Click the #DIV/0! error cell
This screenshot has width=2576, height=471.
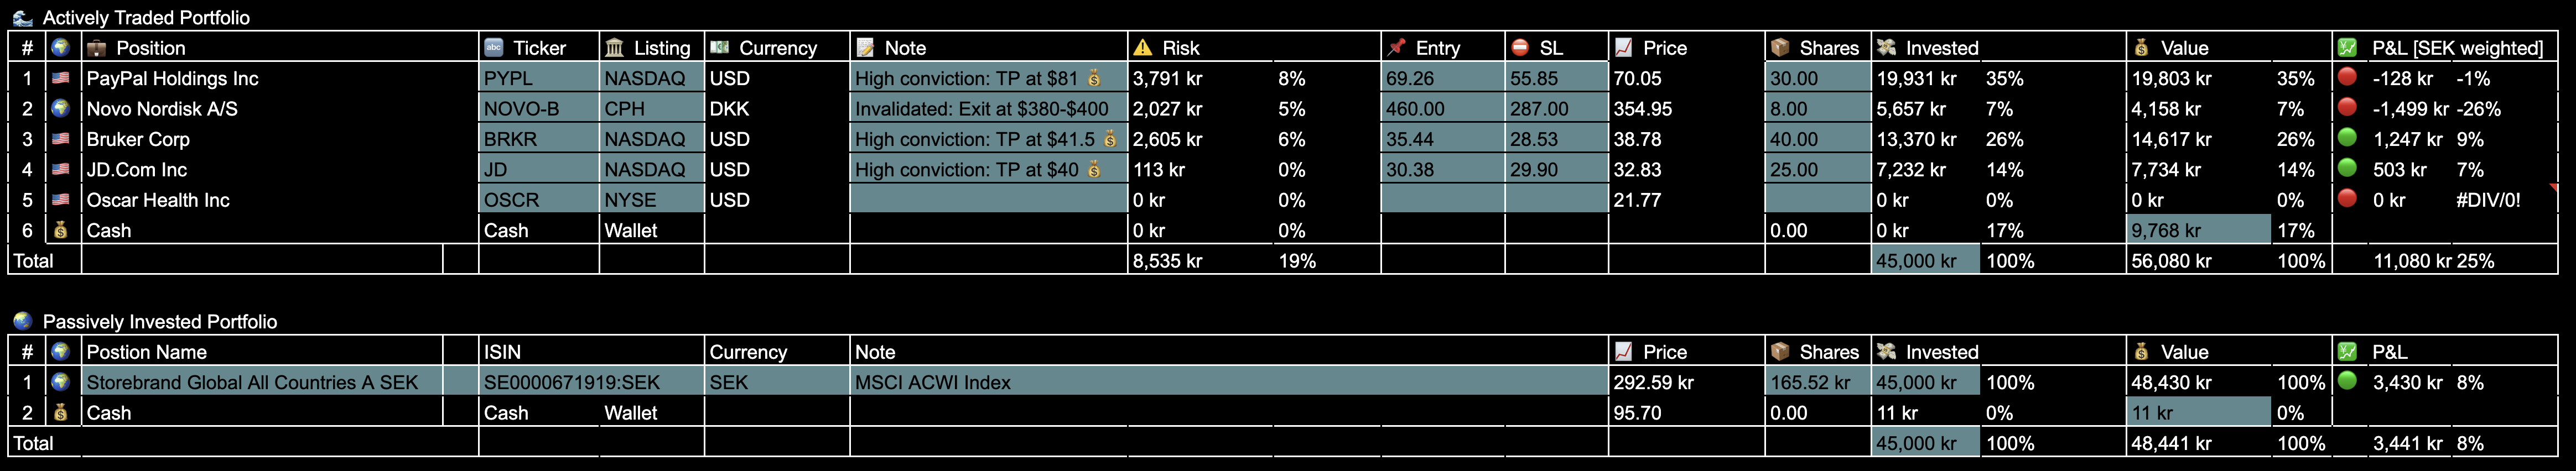(2488, 200)
